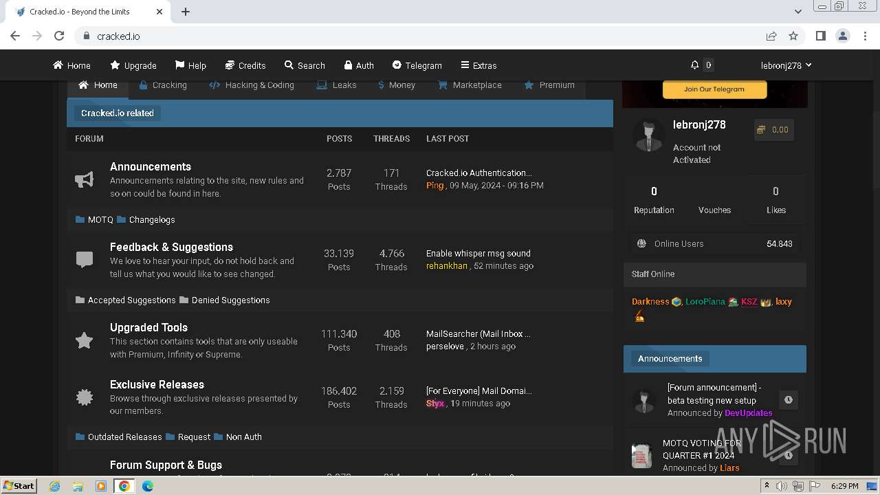Open last post Cracked.io Authentication
The image size is (880, 495).
click(x=479, y=173)
